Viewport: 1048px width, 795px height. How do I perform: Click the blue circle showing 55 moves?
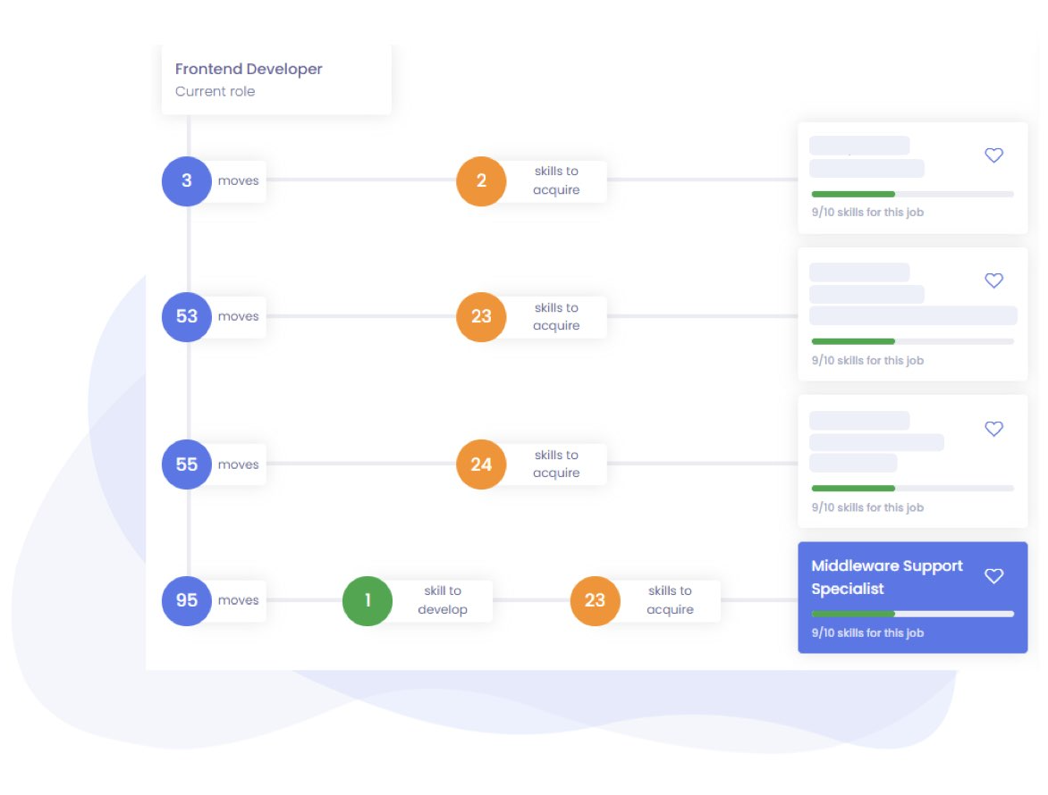click(x=186, y=464)
